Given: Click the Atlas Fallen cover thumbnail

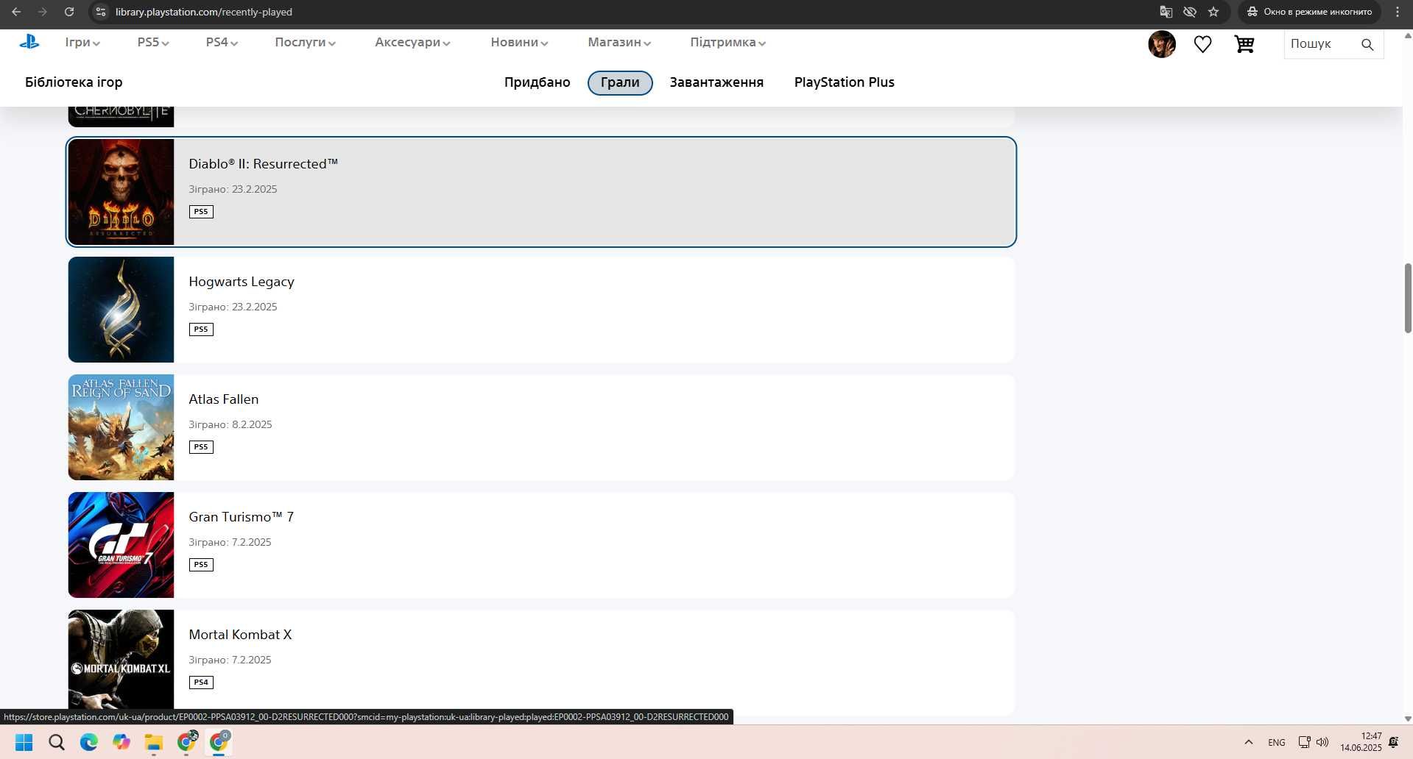Looking at the screenshot, I should [121, 427].
